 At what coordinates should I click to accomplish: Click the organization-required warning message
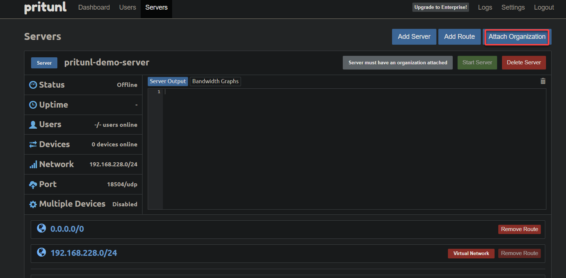[x=398, y=62]
